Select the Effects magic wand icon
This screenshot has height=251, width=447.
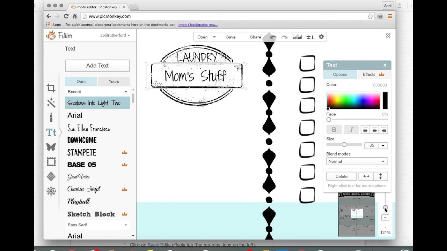[51, 102]
